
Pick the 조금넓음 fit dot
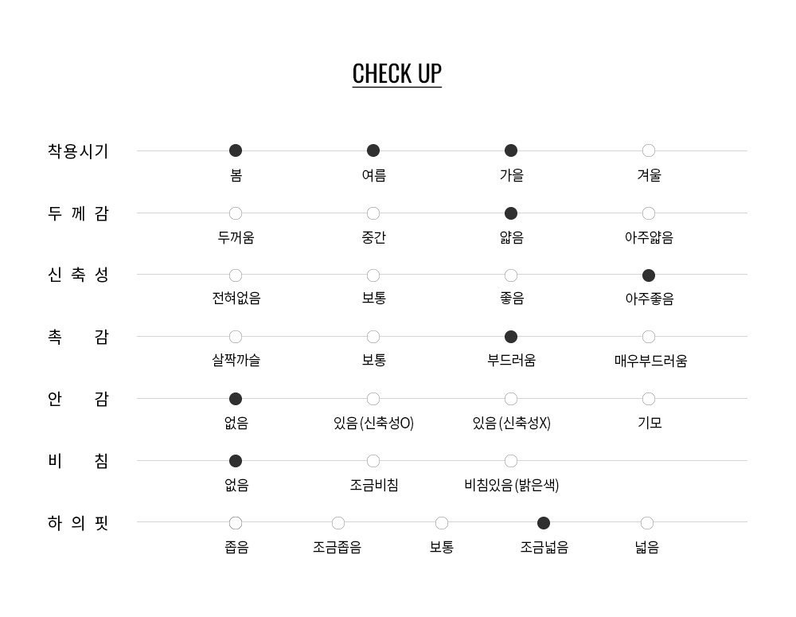[544, 523]
